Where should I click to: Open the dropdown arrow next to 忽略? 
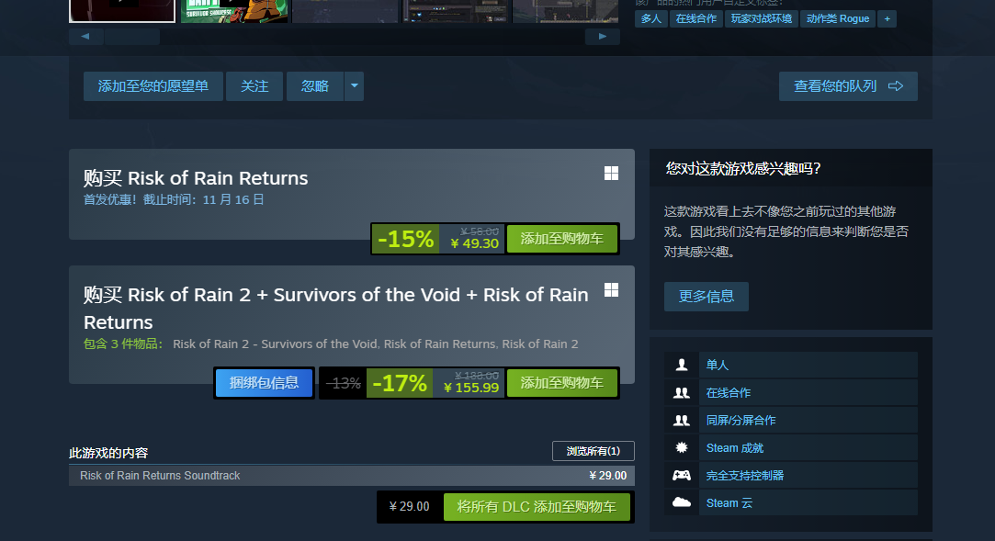[354, 85]
